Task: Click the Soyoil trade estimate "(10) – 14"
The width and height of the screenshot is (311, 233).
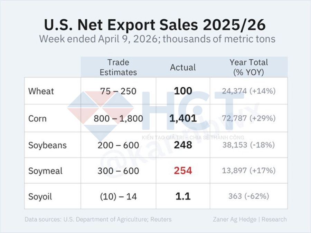Action: tap(118, 197)
